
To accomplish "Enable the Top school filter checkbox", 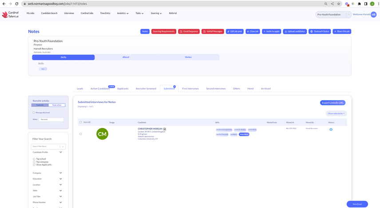I will coord(34,159).
